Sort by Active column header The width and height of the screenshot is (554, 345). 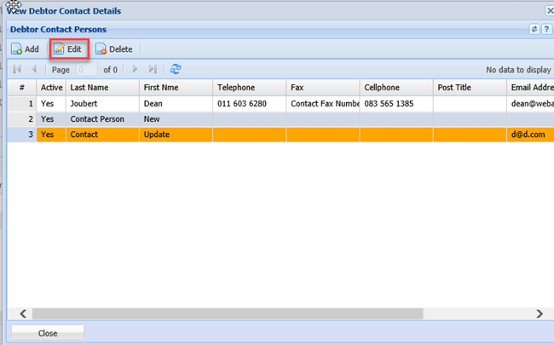pyautogui.click(x=51, y=88)
